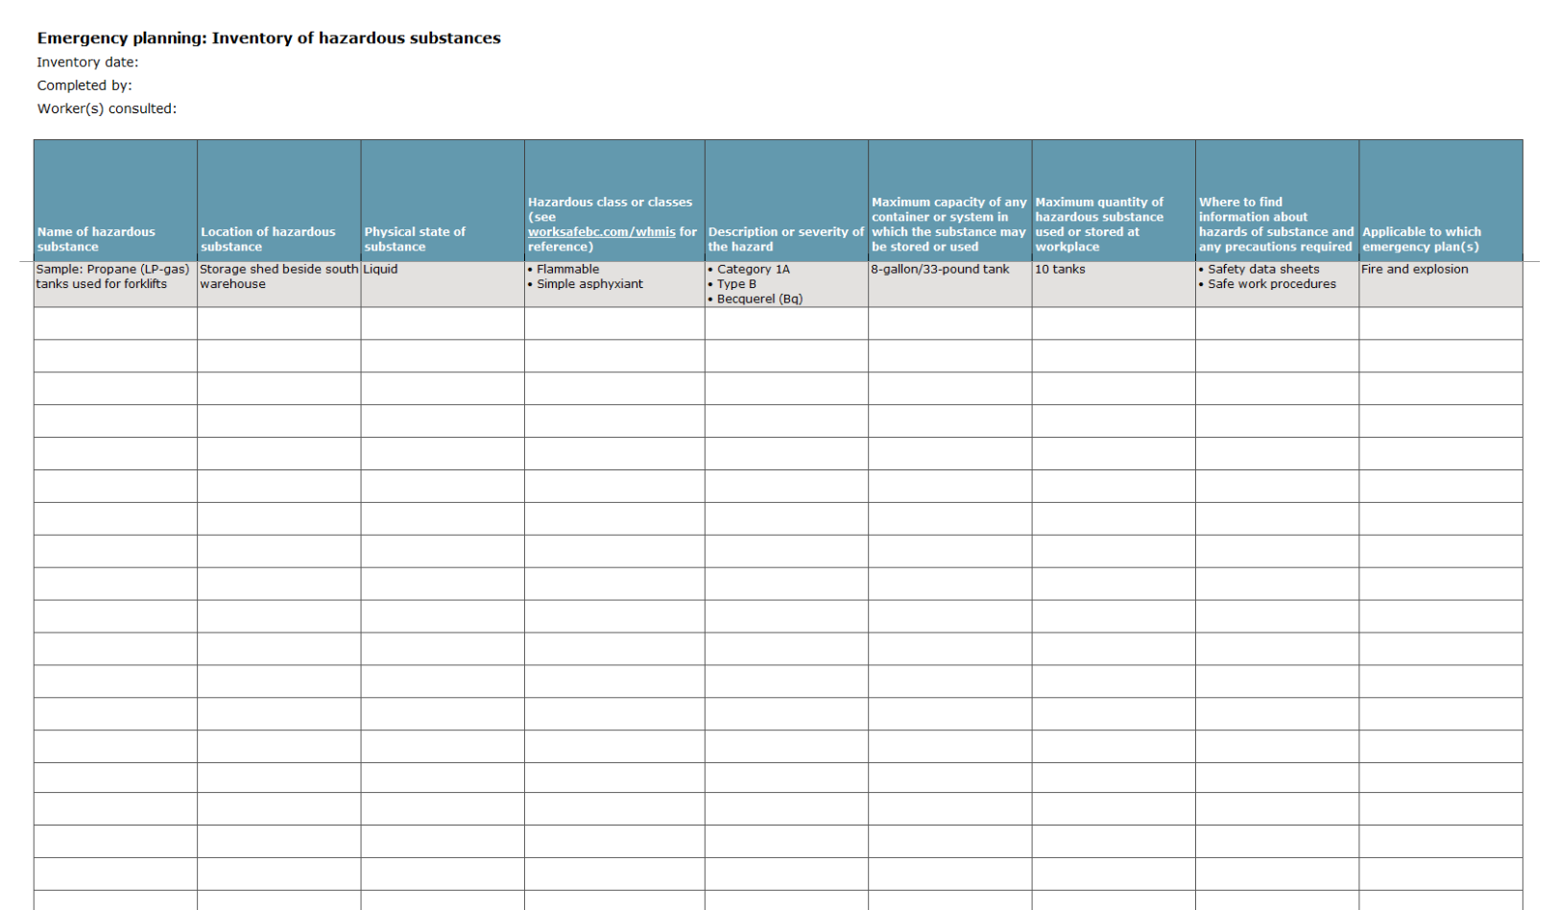
Task: Click the Location of hazardous substance header
Action: click(268, 239)
